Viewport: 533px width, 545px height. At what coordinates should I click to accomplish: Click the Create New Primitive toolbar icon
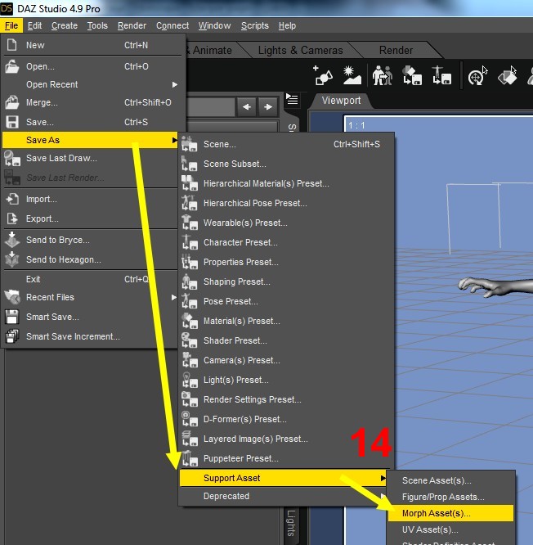point(323,75)
